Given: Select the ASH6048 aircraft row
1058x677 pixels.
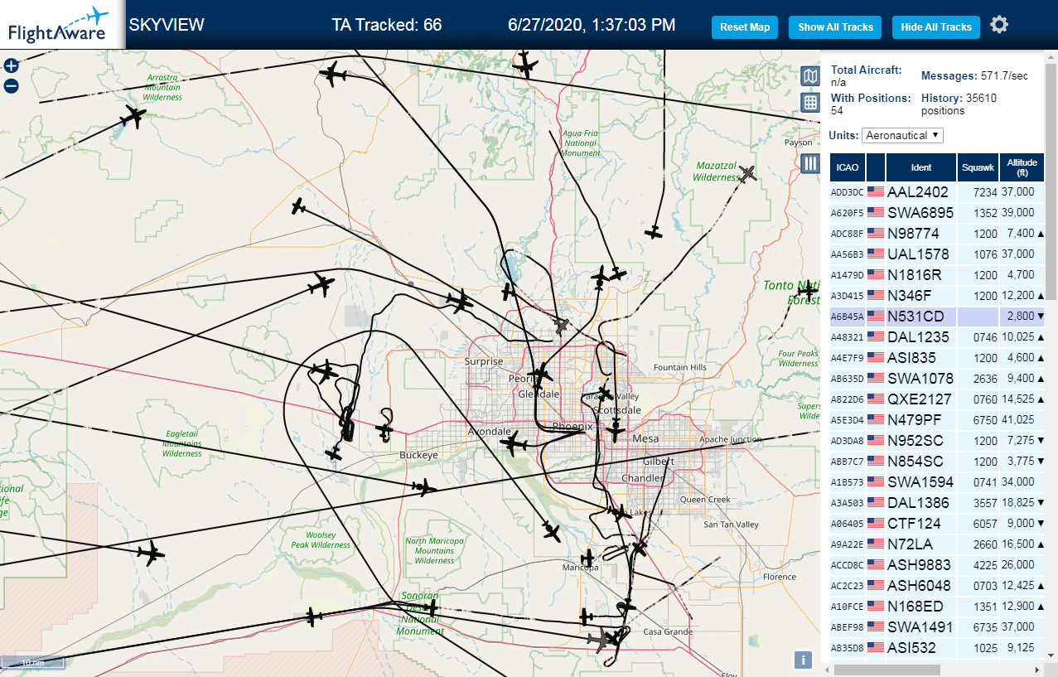Looking at the screenshot, I should 938,586.
